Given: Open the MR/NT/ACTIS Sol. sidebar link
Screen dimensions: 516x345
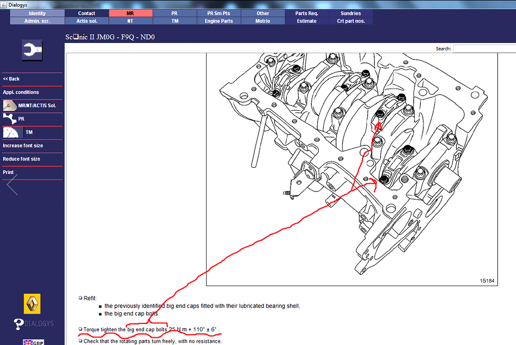Looking at the screenshot, I should pyautogui.click(x=37, y=105).
